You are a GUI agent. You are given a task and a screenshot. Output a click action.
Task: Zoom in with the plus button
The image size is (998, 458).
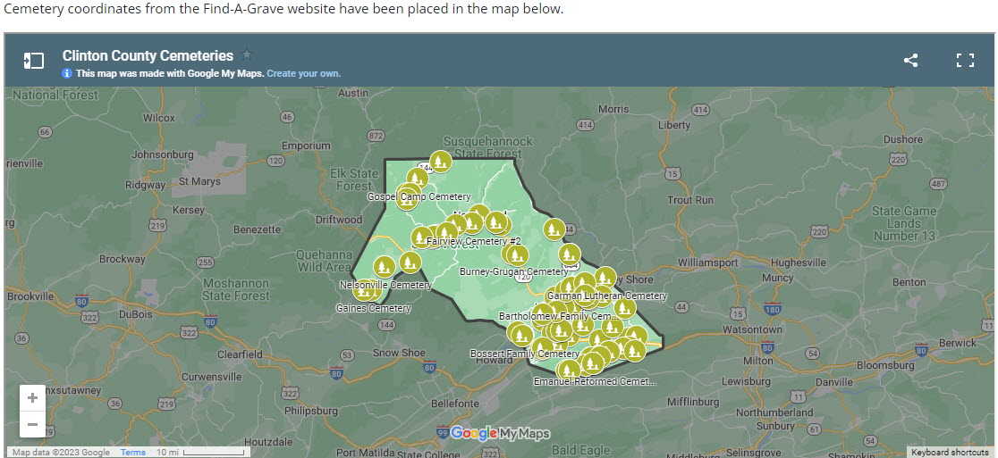click(x=32, y=398)
